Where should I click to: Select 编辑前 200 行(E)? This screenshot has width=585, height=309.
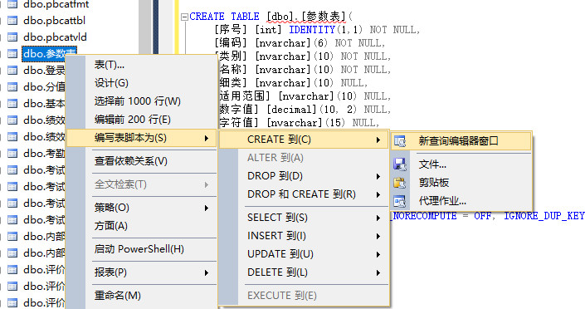point(142,120)
